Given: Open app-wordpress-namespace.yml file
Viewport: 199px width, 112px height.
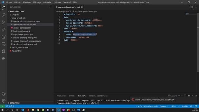Looking at the screenshot, I should coord(27,21).
